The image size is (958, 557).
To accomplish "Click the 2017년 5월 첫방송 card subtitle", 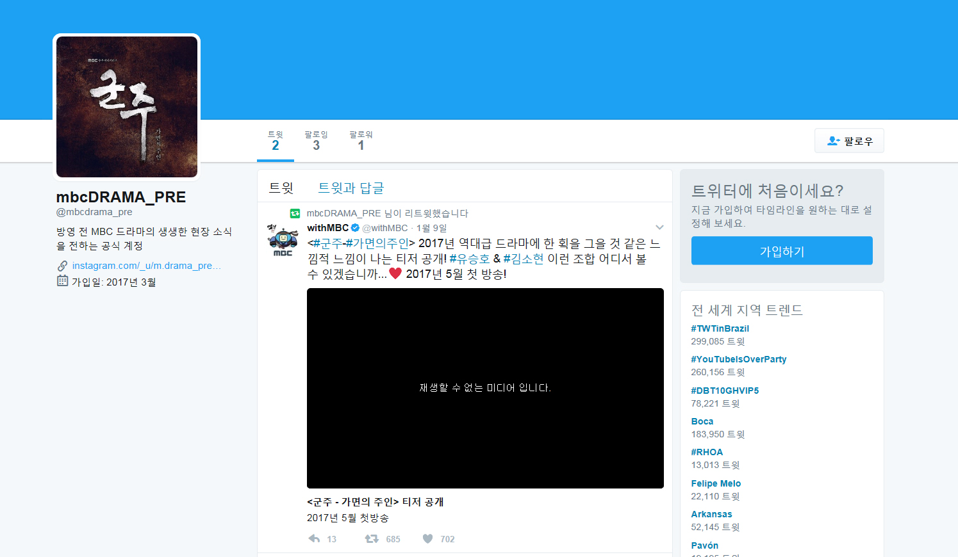I will click(348, 518).
